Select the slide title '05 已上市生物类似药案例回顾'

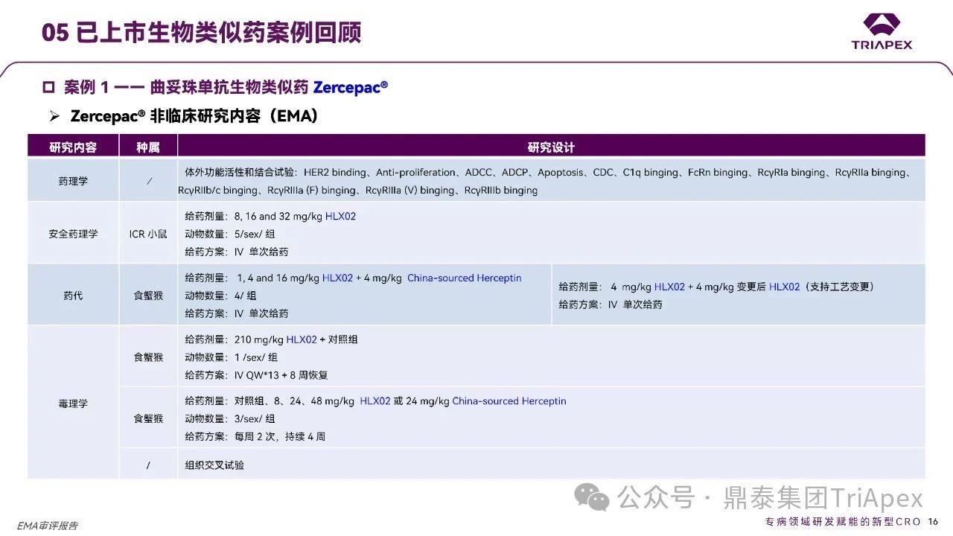[201, 33]
